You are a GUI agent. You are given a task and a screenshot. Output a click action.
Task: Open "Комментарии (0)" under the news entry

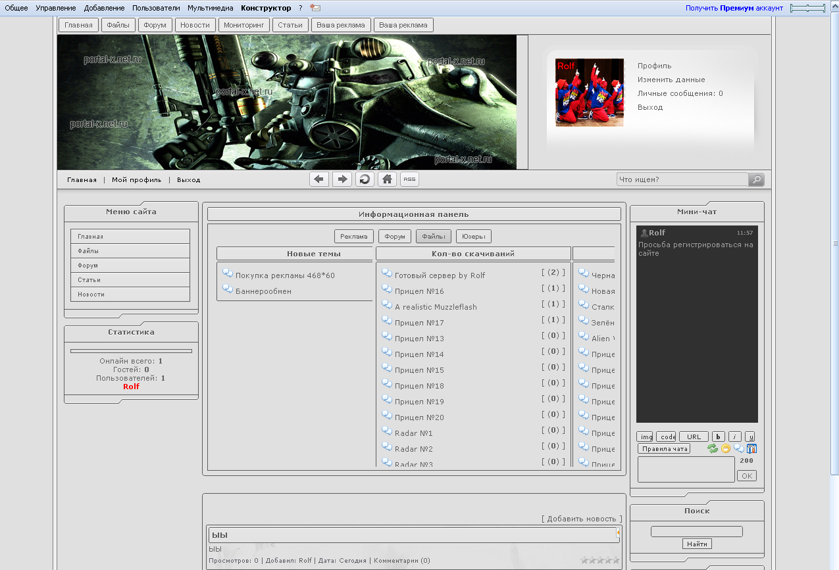pos(402,561)
